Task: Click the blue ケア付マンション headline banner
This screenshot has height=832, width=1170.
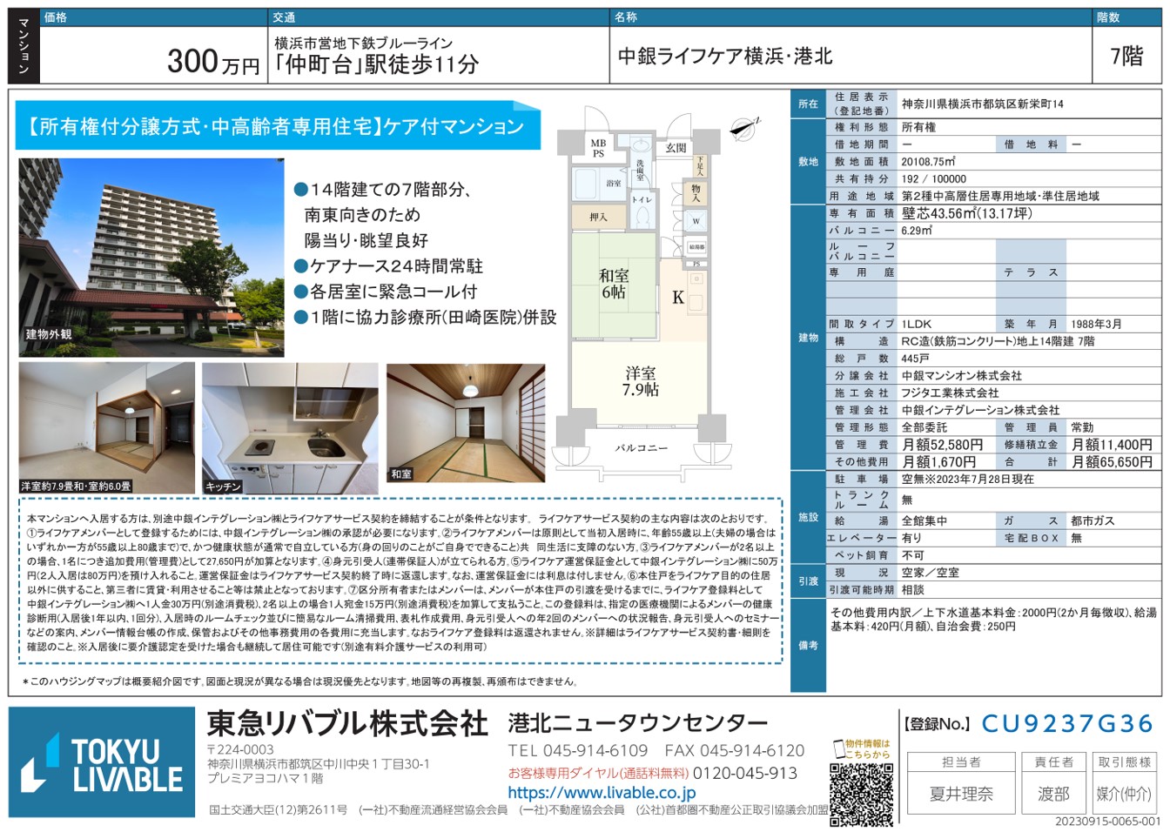Action: pyautogui.click(x=277, y=127)
